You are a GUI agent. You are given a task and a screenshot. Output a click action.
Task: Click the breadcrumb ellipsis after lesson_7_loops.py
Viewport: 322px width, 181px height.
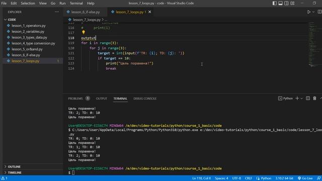click(x=106, y=20)
